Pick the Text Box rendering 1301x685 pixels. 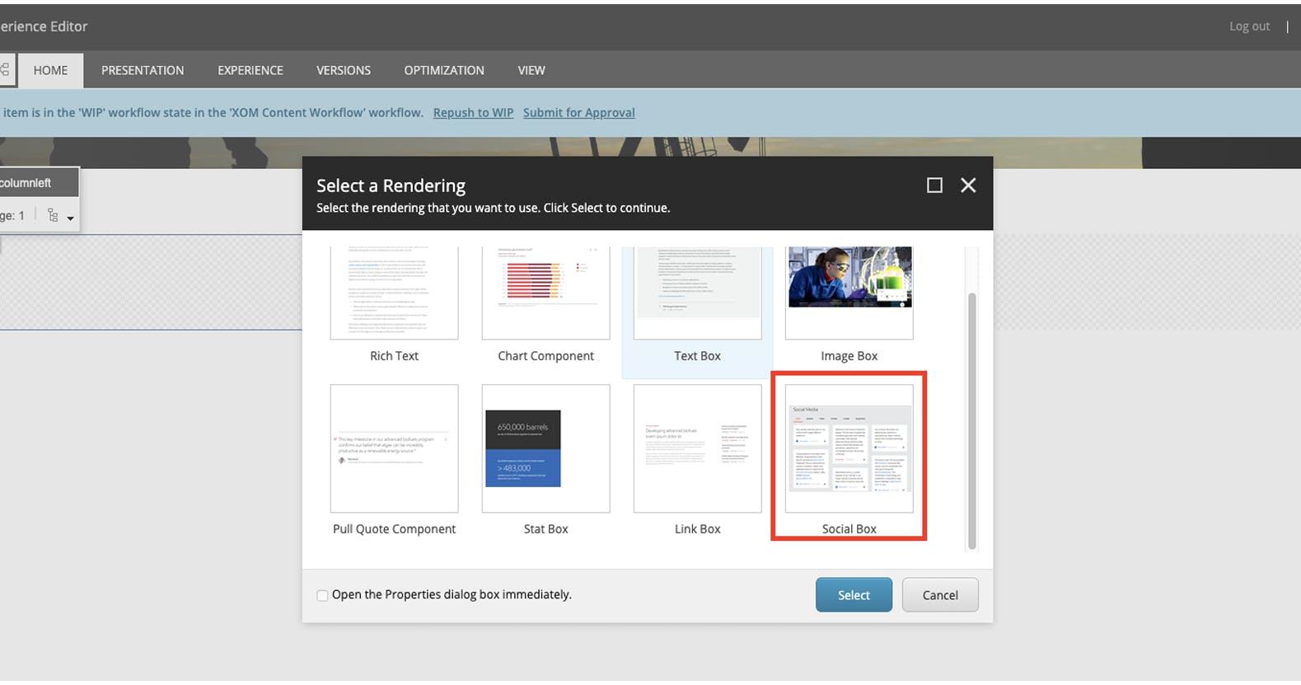tap(697, 293)
